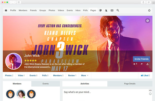The height and width of the screenshot is (101, 155).
Task: Click the browser forward arrow
Action: click(14, 2)
